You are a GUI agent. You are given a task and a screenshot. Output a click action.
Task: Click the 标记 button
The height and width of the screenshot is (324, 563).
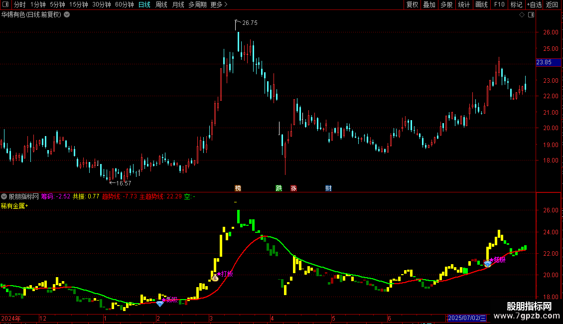[516, 4]
